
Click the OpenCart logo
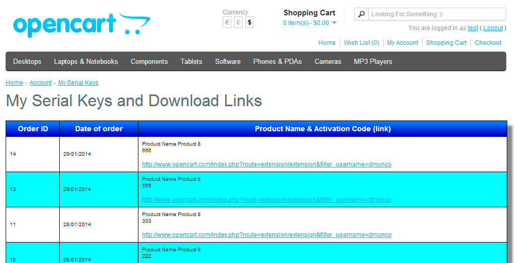point(81,25)
